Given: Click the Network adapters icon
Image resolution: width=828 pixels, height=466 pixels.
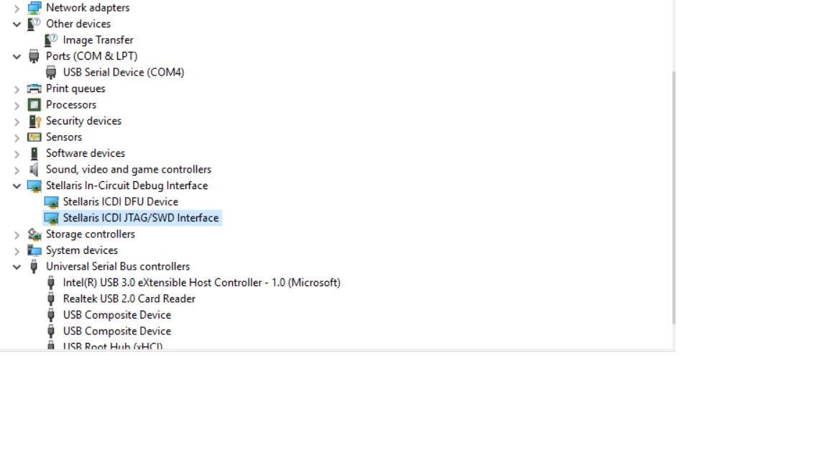Looking at the screenshot, I should tap(34, 8).
